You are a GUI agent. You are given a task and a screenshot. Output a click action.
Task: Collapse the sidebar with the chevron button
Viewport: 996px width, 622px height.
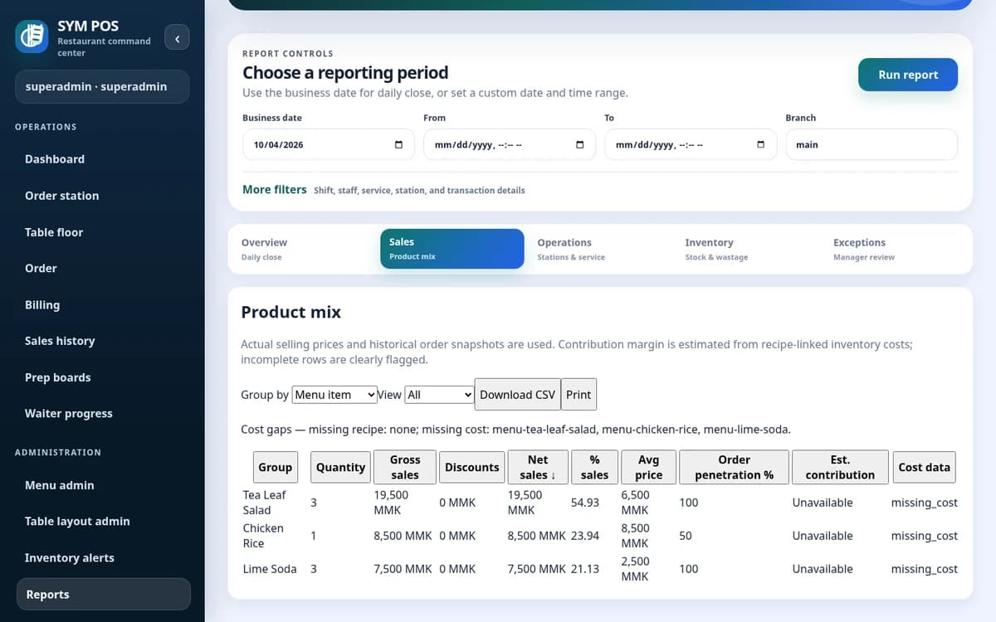(177, 37)
